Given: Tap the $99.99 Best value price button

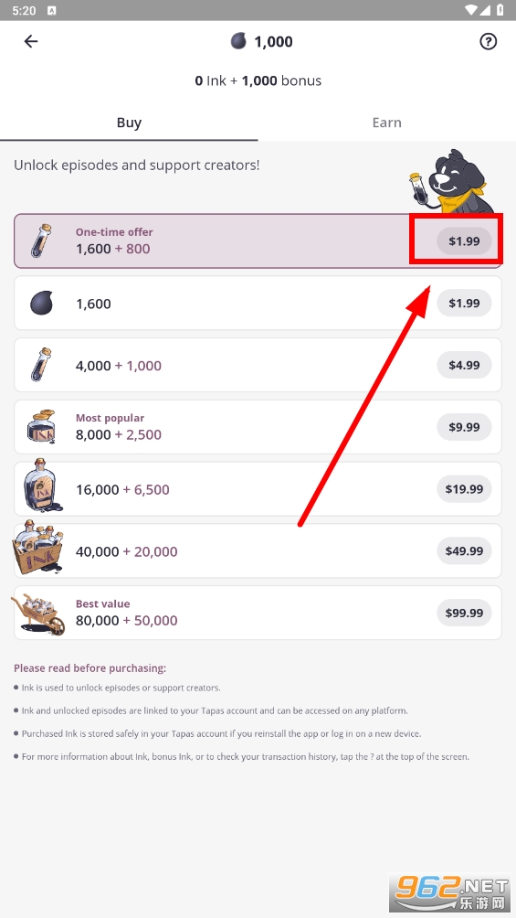Looking at the screenshot, I should (x=464, y=613).
